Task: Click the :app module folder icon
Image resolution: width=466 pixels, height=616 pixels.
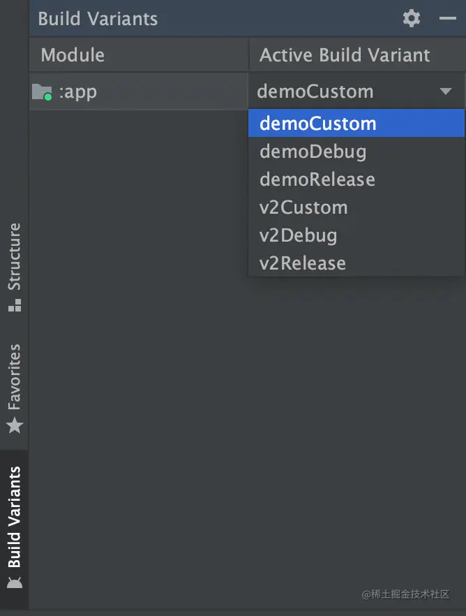Action: 42,92
